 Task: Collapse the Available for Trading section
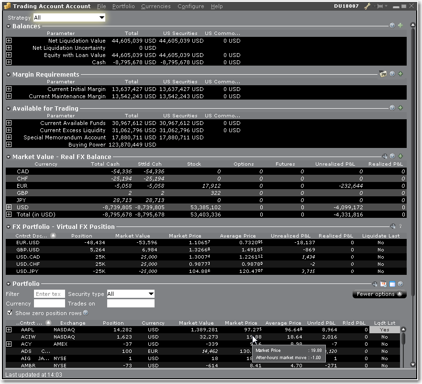8,109
